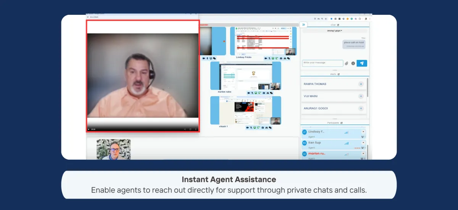Screen dimensions: 458x210
Task: Toggle vikash 1 microphone mute
Action: click(251, 128)
